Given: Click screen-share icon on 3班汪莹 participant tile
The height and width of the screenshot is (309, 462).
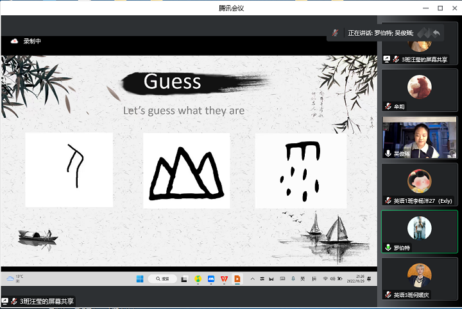Looking at the screenshot, I should (387, 59).
